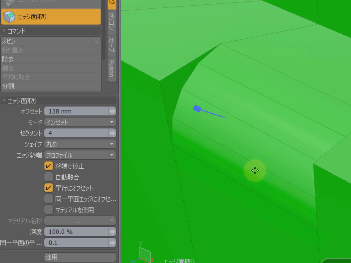Click the オフセット value slider arrows
Screen dimensions: 351x263
point(112,111)
